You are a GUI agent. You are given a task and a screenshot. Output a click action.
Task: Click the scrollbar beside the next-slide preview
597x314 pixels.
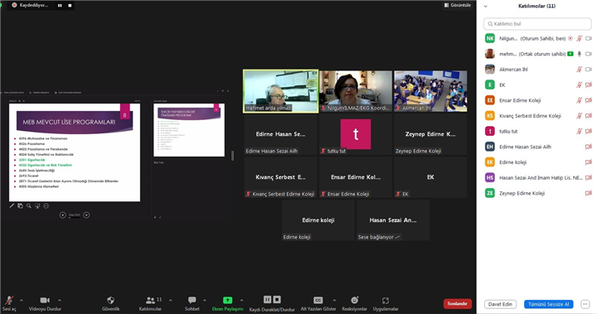(x=232, y=155)
